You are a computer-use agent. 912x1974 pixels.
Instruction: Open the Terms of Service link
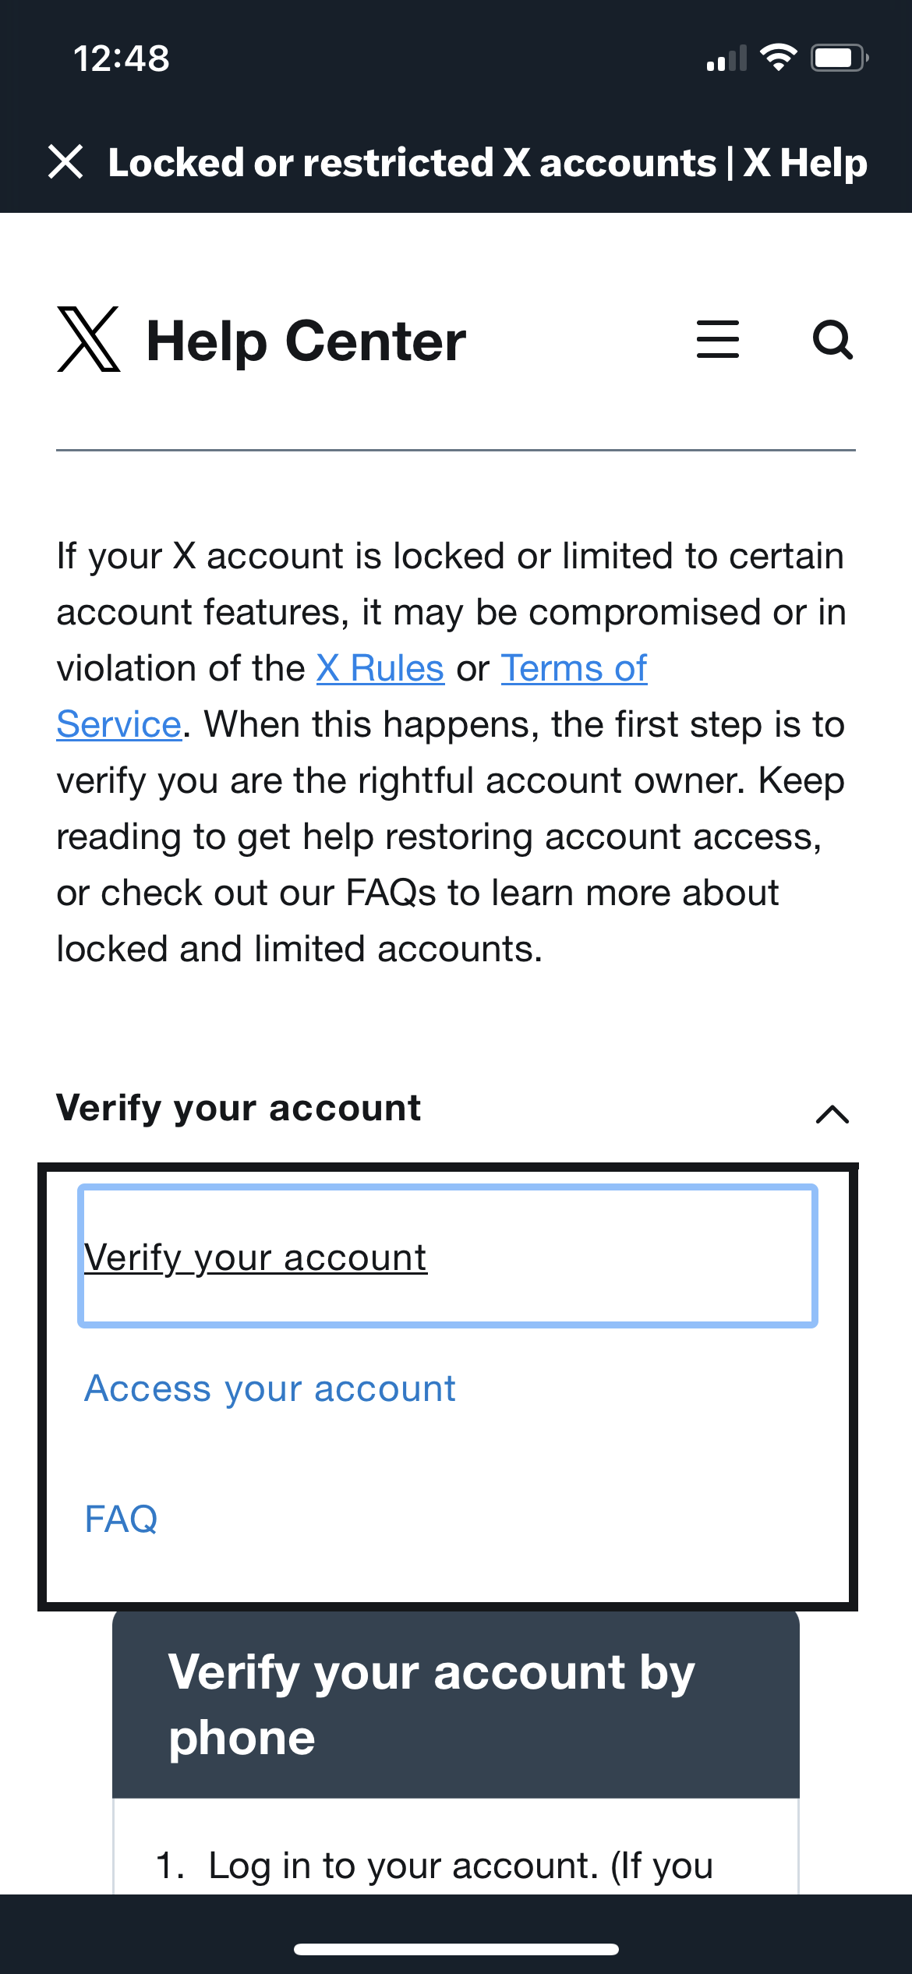click(x=574, y=669)
